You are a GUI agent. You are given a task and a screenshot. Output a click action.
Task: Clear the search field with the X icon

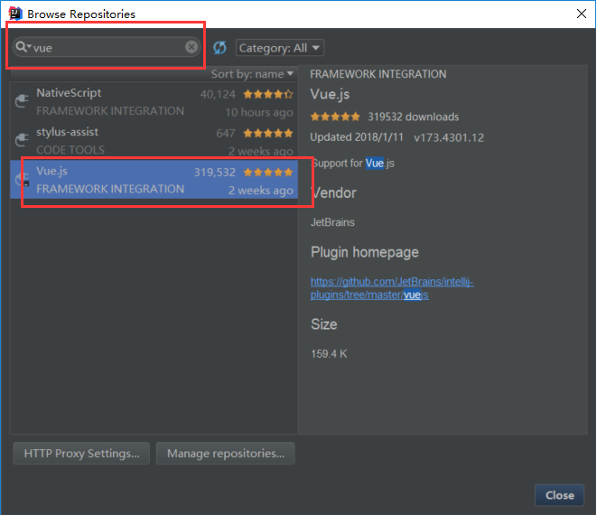coord(191,47)
